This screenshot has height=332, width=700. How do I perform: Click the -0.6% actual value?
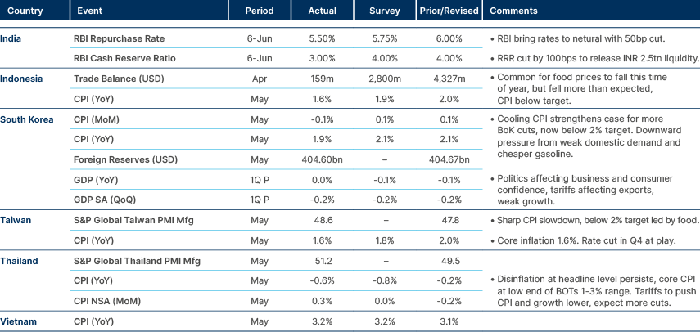(x=322, y=281)
